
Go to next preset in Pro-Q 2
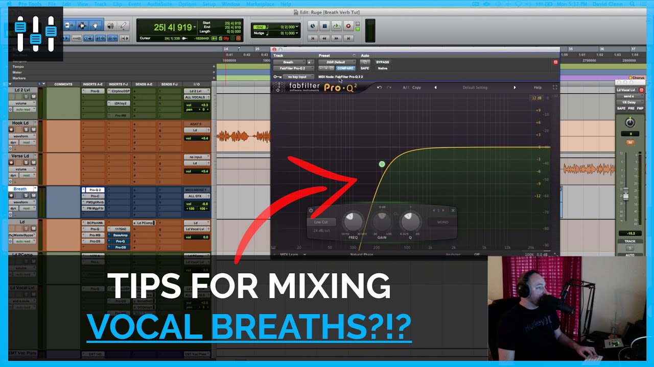515,88
